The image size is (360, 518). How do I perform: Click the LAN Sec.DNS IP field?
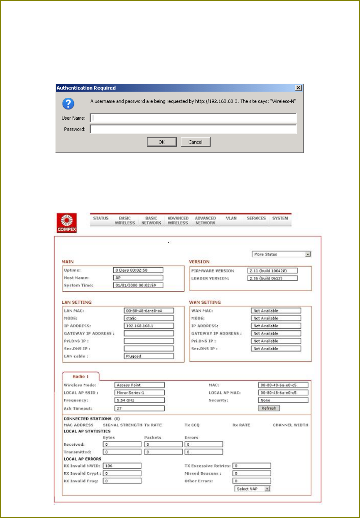pyautogui.click(x=149, y=348)
